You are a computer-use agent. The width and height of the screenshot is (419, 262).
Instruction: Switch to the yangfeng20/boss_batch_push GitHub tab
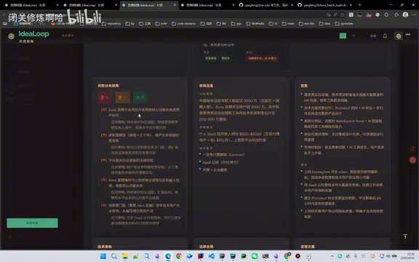(x=324, y=5)
